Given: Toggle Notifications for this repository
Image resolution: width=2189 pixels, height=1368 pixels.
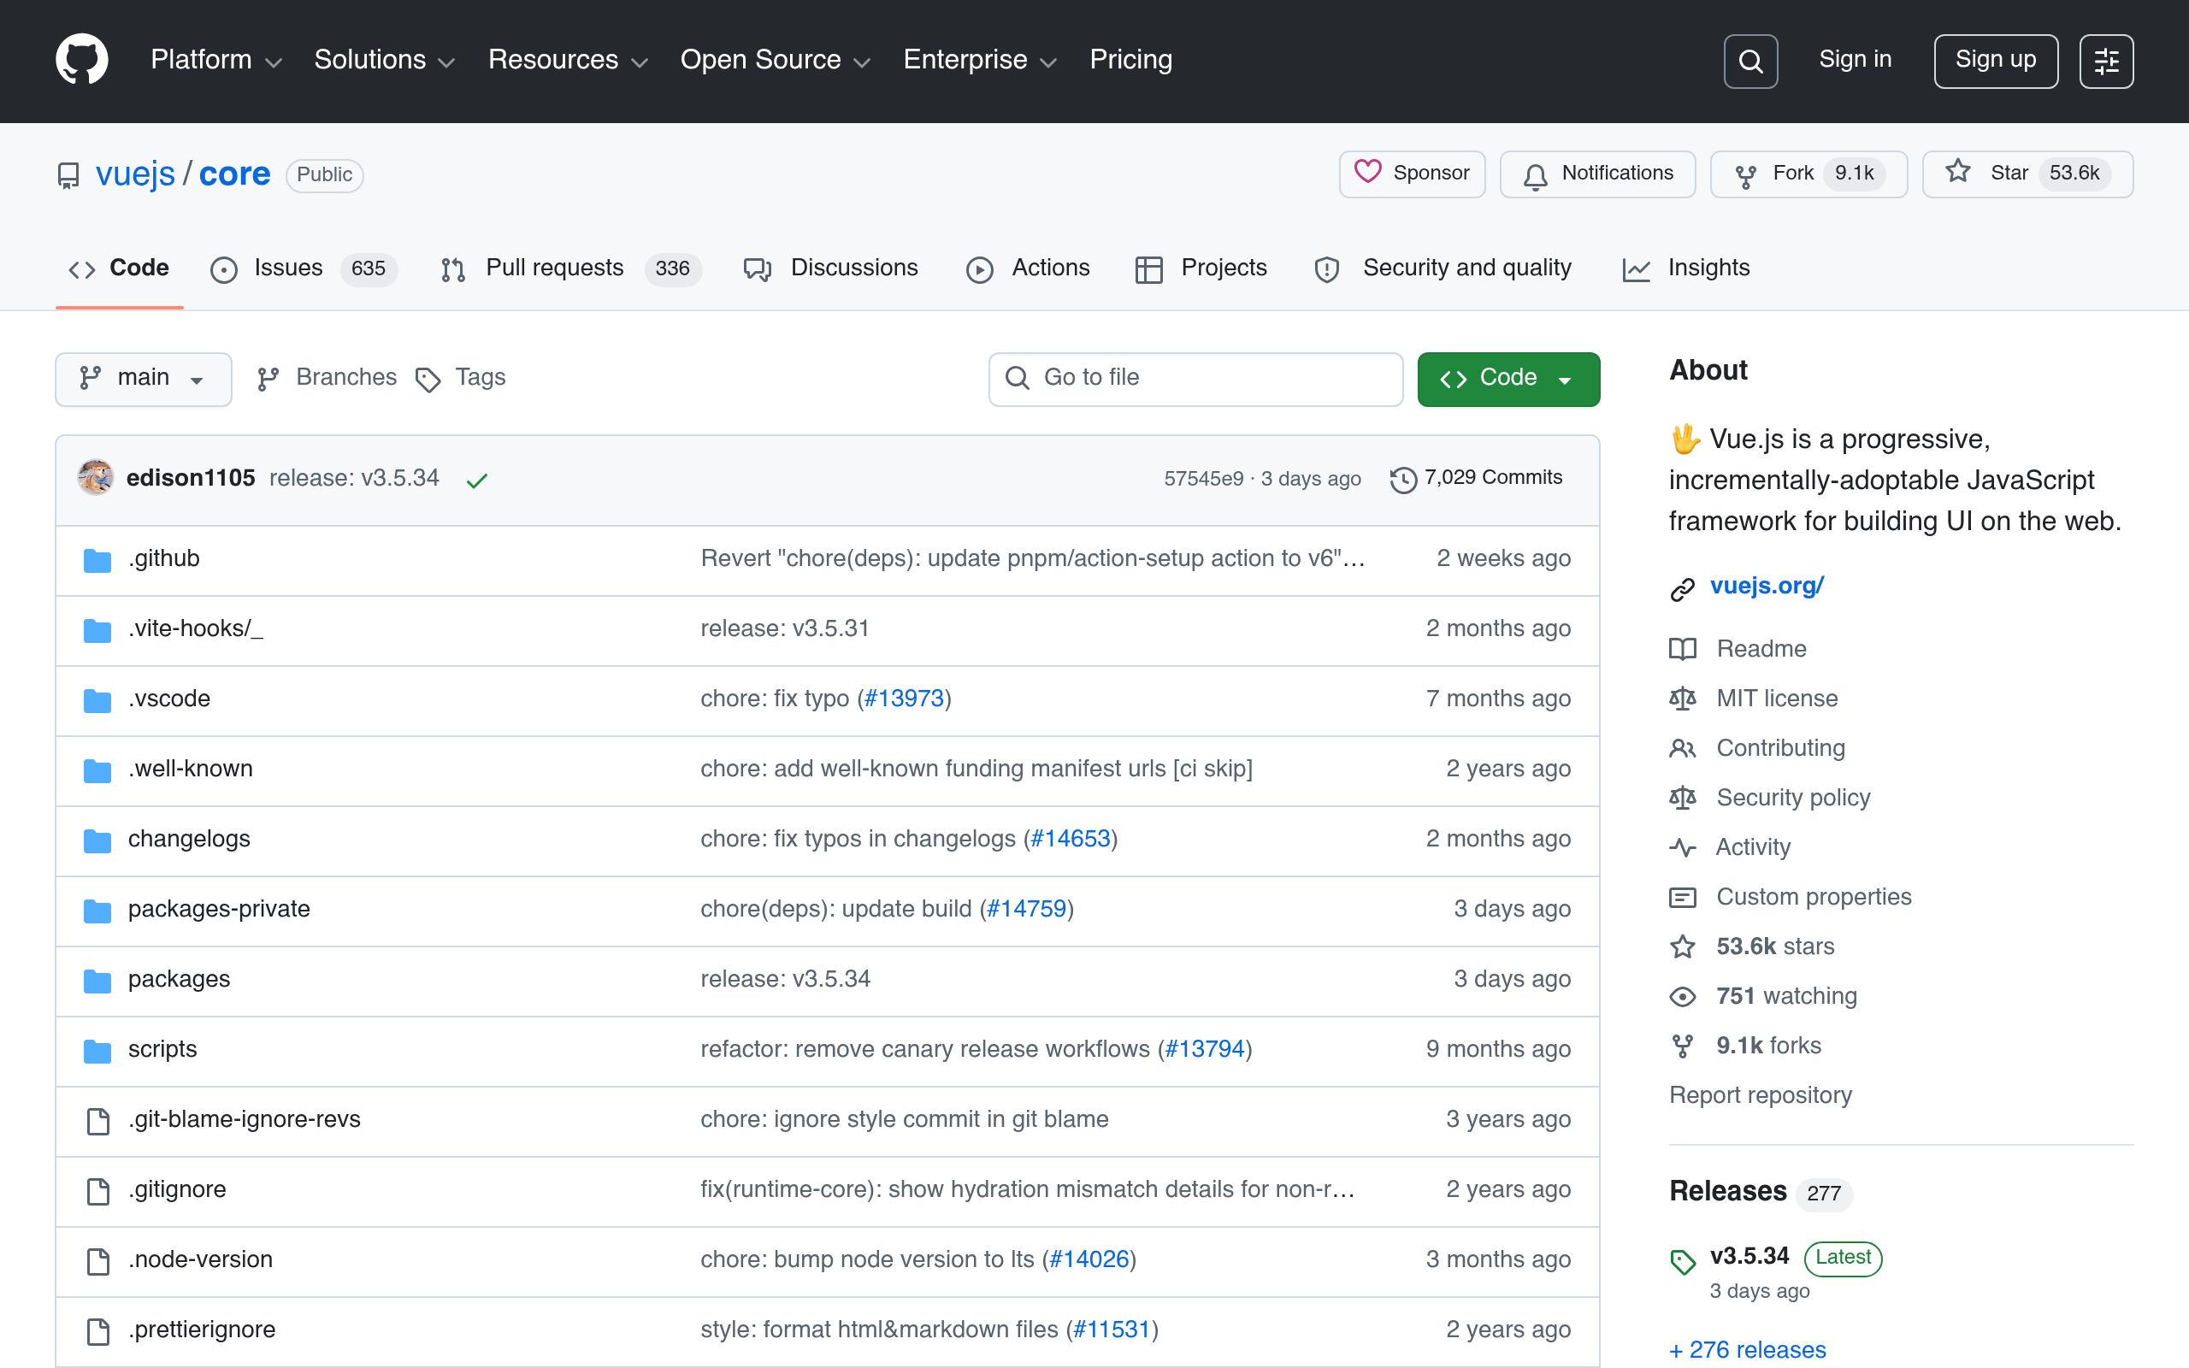Looking at the screenshot, I should click(x=1597, y=174).
